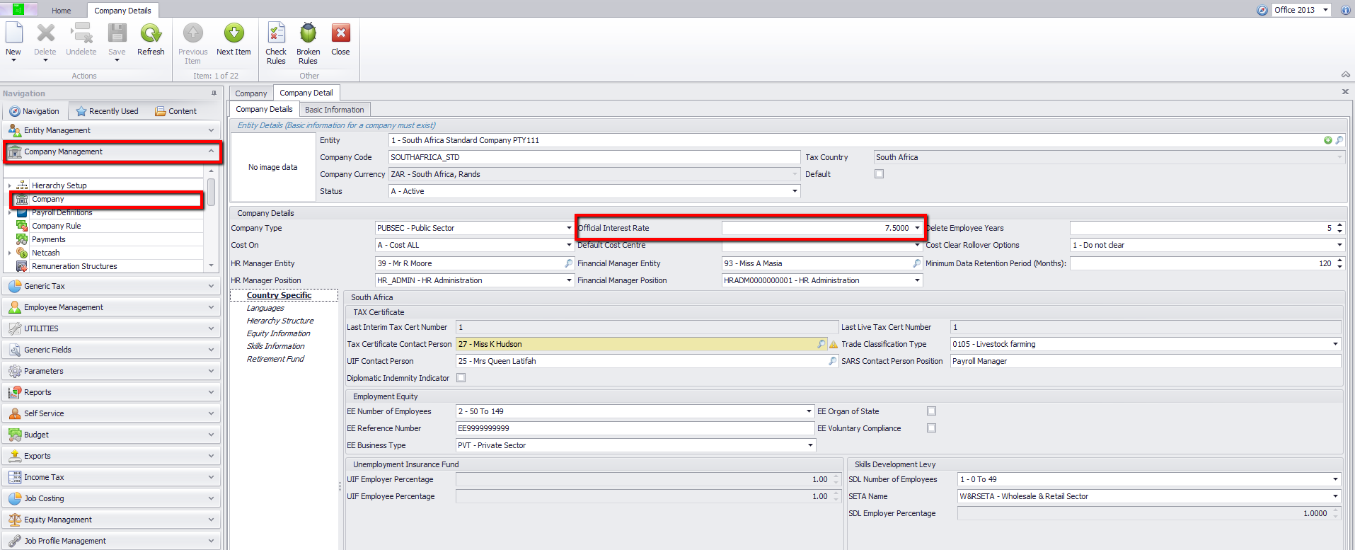Screen dimensions: 1355x550
Task: Click the Save toolbar icon
Action: (117, 33)
